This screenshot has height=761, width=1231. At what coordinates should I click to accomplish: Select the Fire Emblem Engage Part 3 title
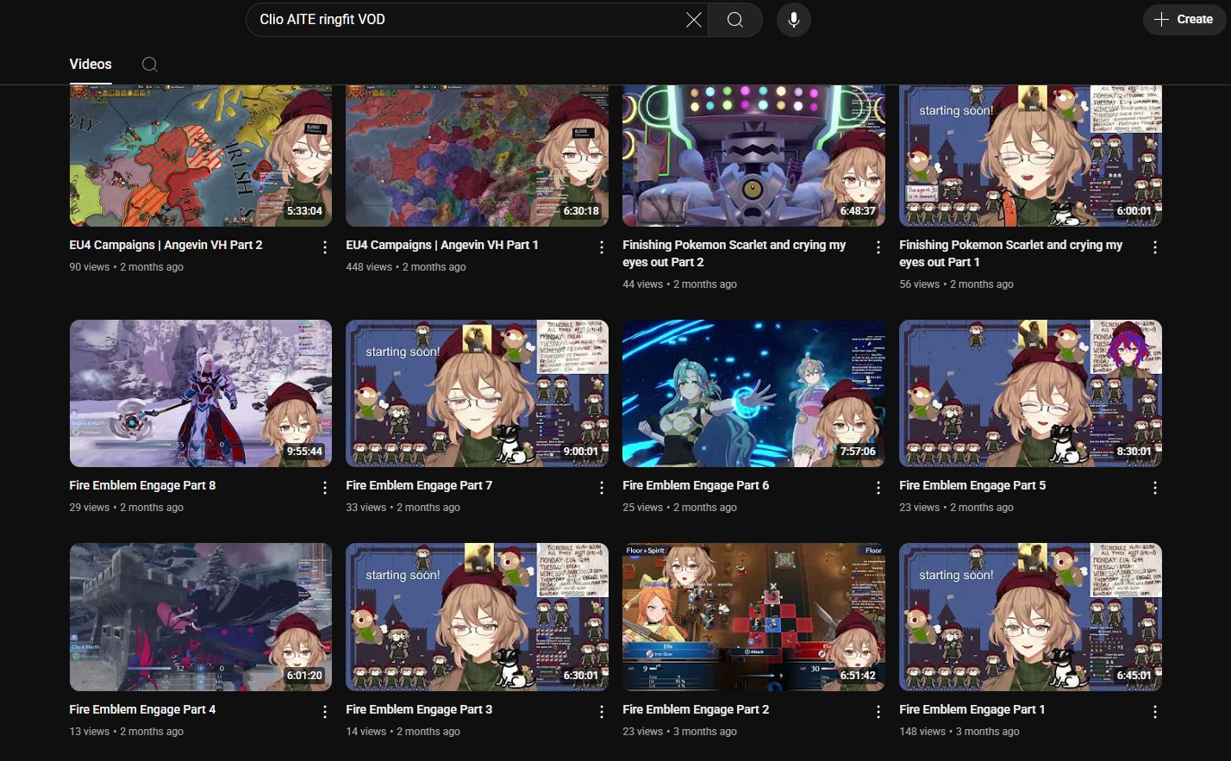click(419, 709)
